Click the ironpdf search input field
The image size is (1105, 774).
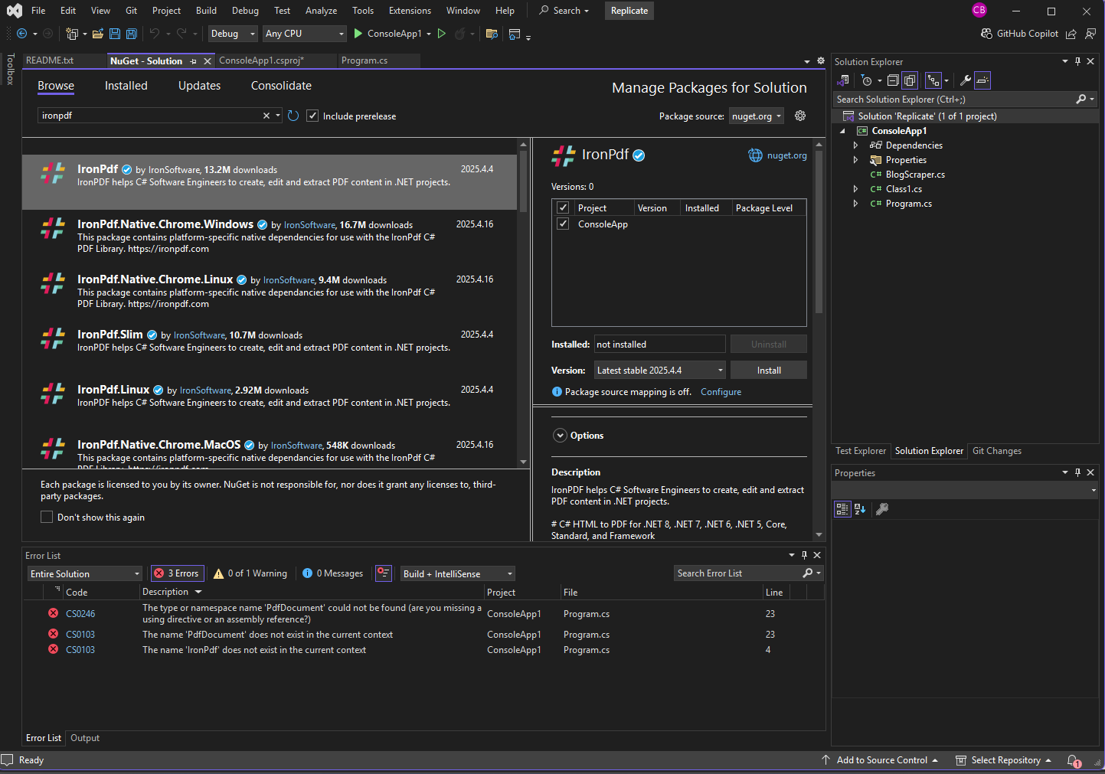tap(149, 116)
